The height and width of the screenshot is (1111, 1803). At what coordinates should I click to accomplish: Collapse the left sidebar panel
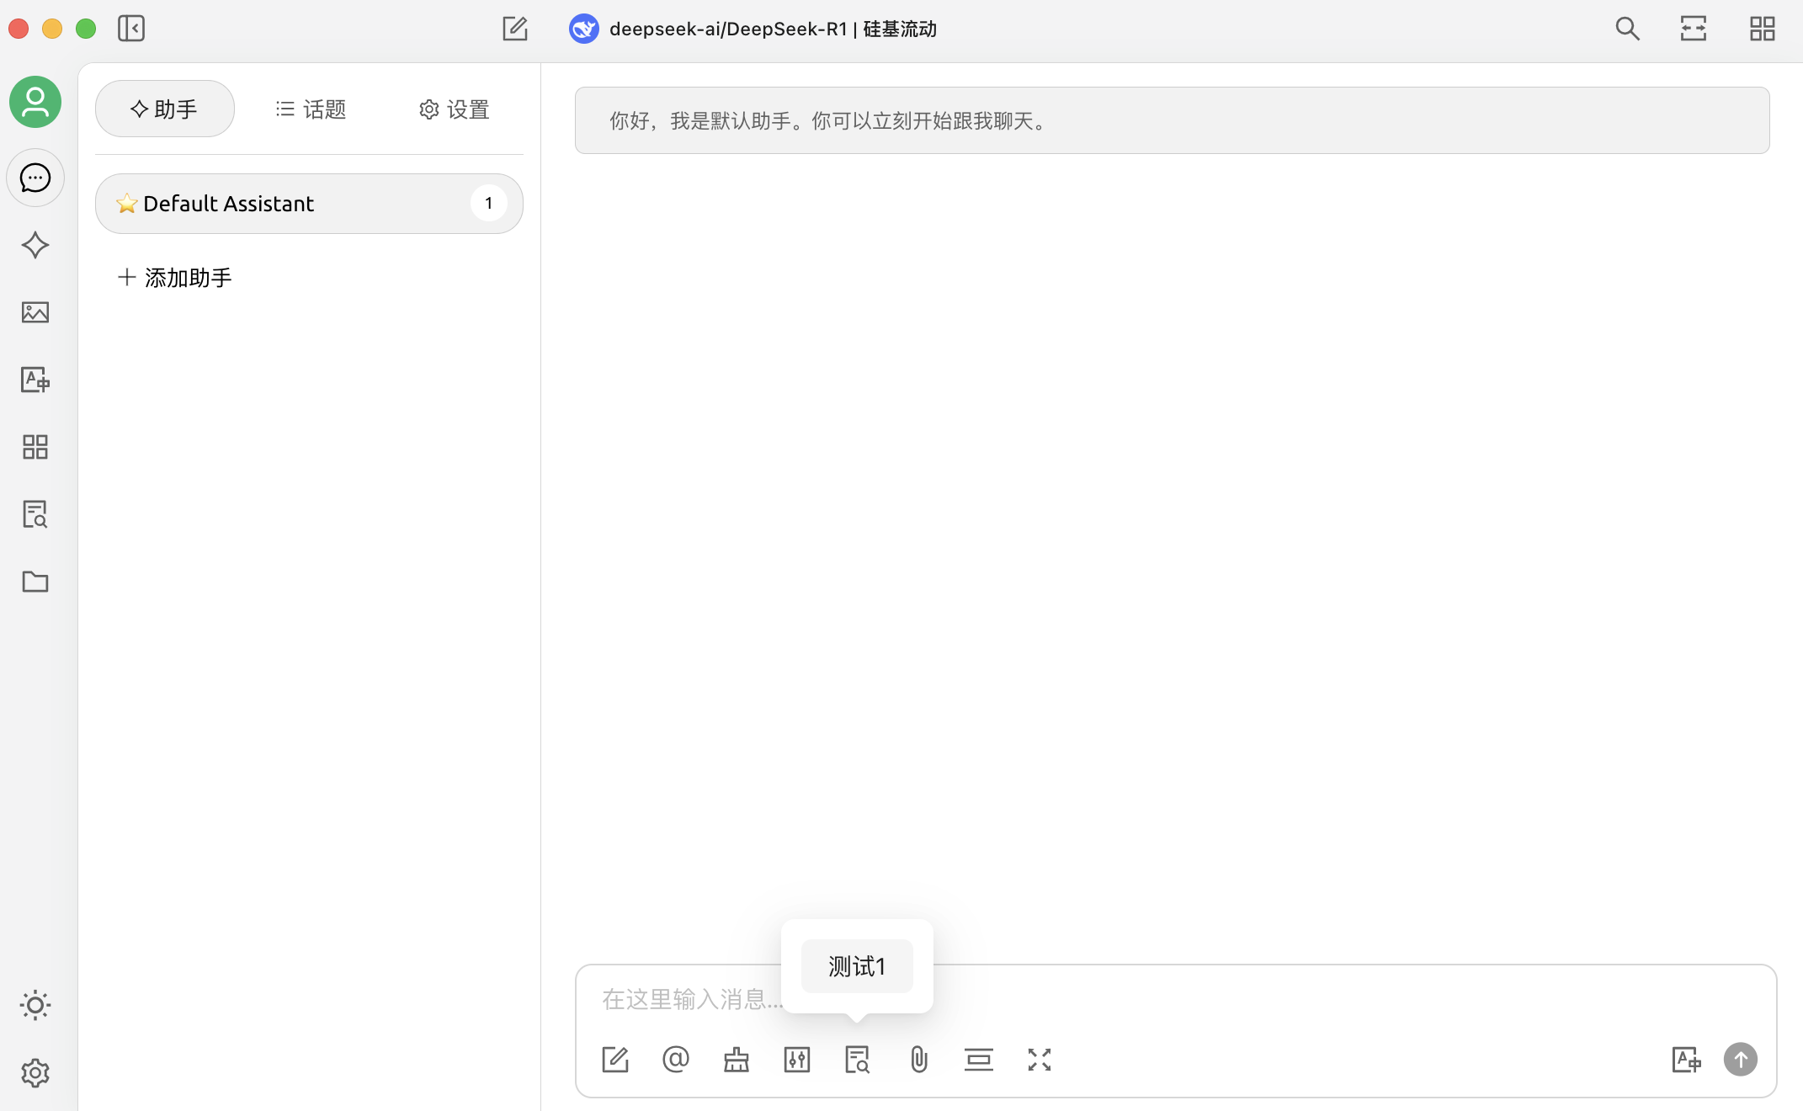click(131, 29)
